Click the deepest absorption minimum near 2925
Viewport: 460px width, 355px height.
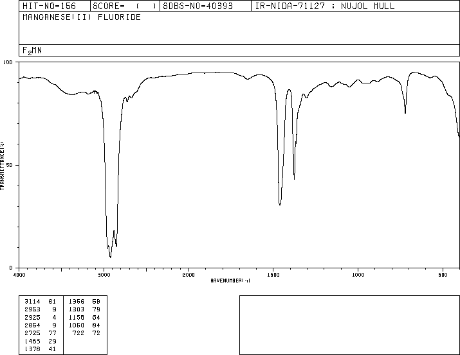[x=110, y=257]
